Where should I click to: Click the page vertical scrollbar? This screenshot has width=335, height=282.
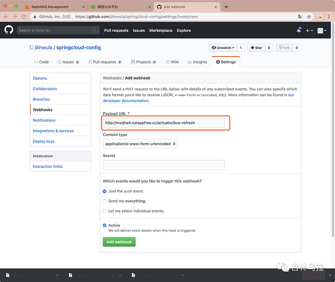[333, 129]
